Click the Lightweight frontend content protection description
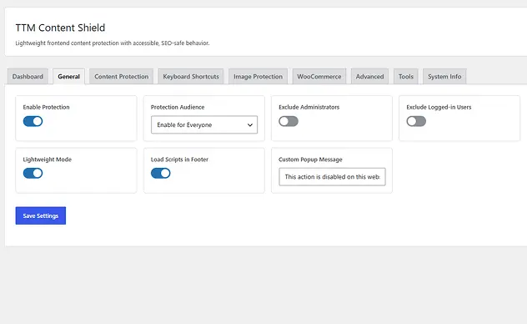This screenshot has width=527, height=324. [x=113, y=43]
